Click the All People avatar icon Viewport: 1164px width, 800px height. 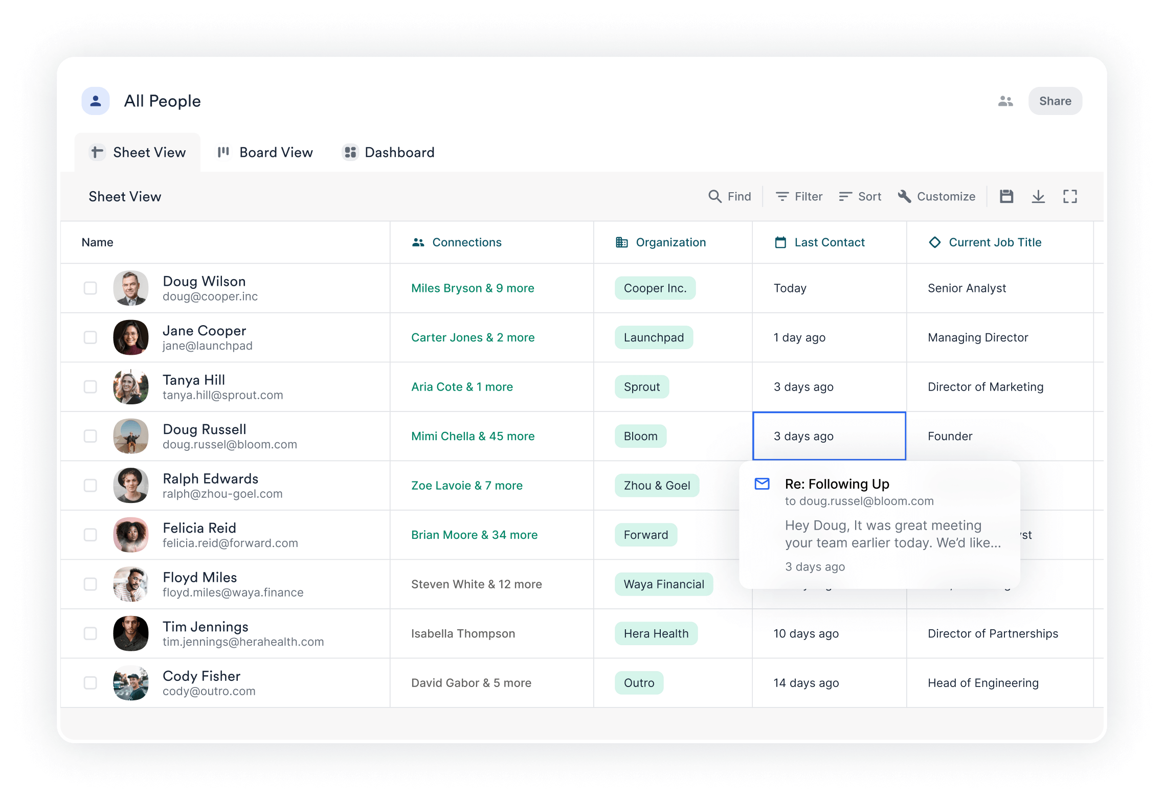pyautogui.click(x=96, y=101)
